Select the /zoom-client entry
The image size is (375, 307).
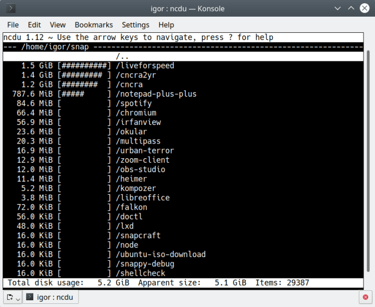click(183, 160)
